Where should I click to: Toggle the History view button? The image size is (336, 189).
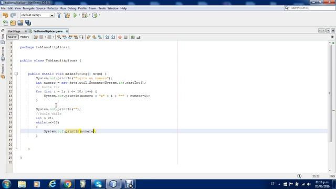[25, 37]
